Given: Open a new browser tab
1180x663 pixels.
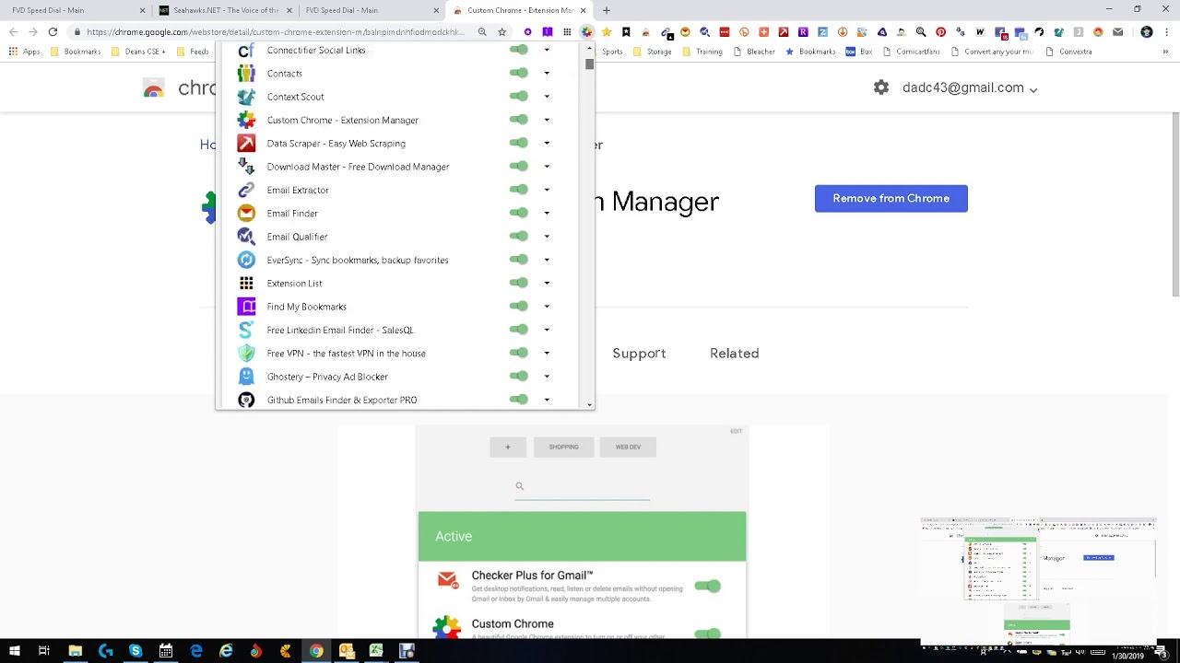Looking at the screenshot, I should pos(606,10).
